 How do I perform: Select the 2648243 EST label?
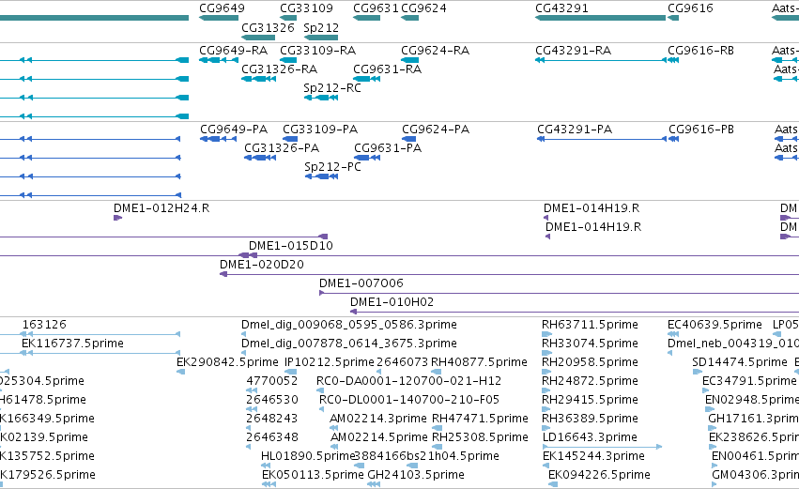[x=272, y=419]
